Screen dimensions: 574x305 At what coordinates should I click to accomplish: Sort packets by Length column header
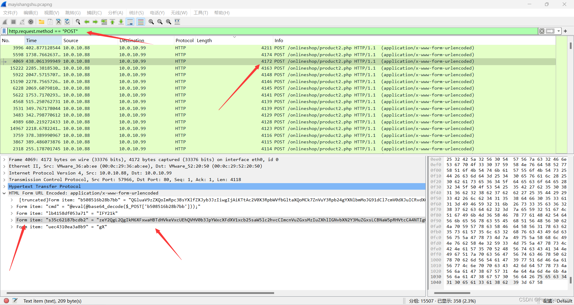tap(234, 40)
